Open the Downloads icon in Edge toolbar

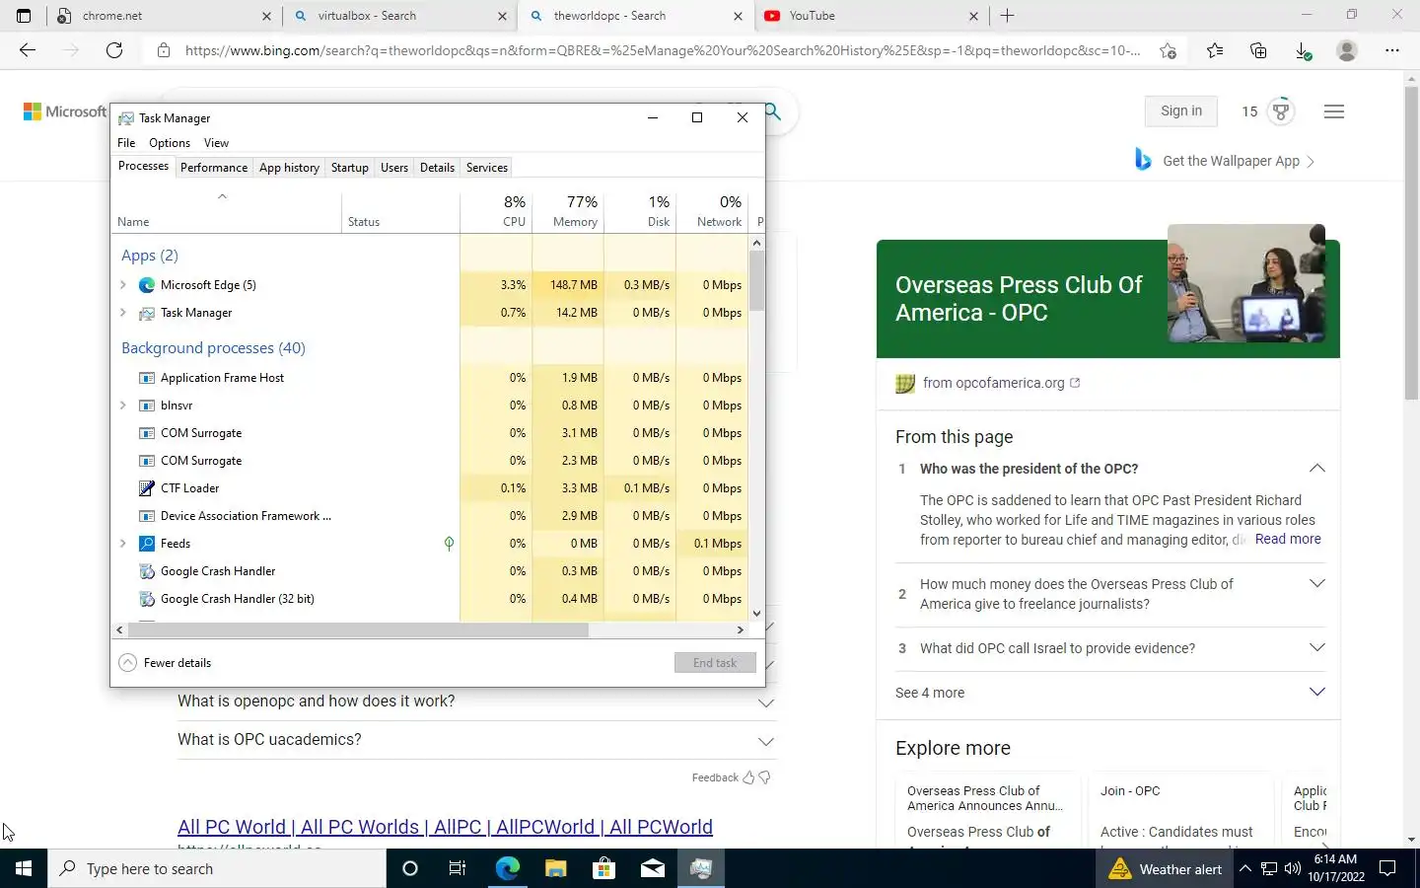(1303, 50)
